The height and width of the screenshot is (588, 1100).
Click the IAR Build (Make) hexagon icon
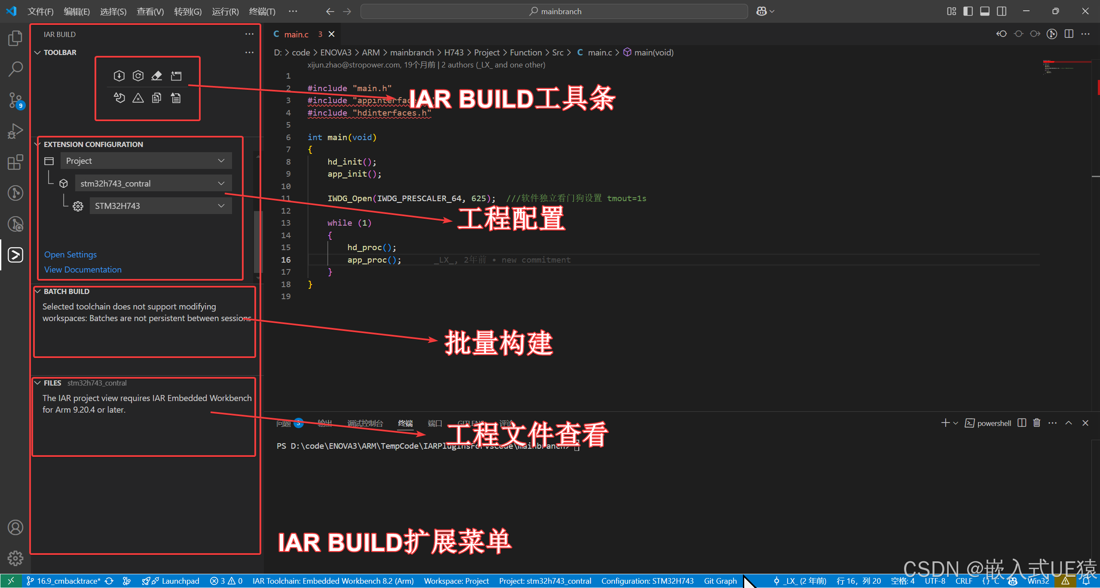(119, 76)
